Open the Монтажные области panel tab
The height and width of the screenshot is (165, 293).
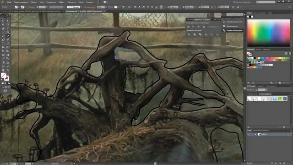pyautogui.click(x=261, y=130)
